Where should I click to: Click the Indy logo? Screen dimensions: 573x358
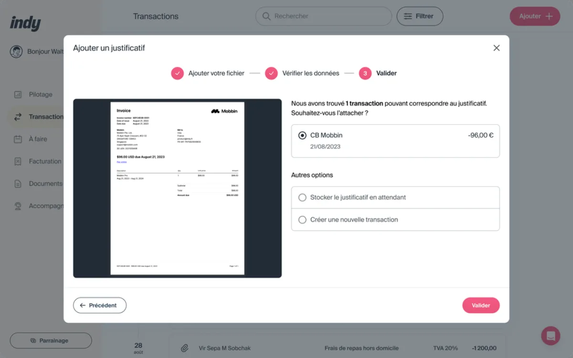click(x=25, y=22)
